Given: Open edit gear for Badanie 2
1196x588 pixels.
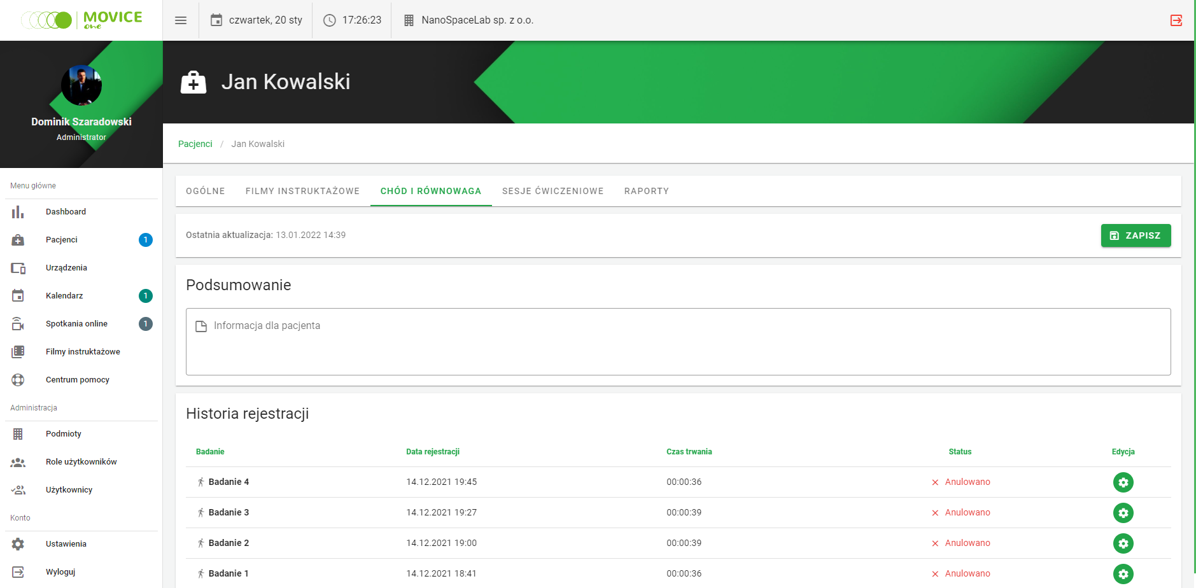Looking at the screenshot, I should pos(1123,543).
